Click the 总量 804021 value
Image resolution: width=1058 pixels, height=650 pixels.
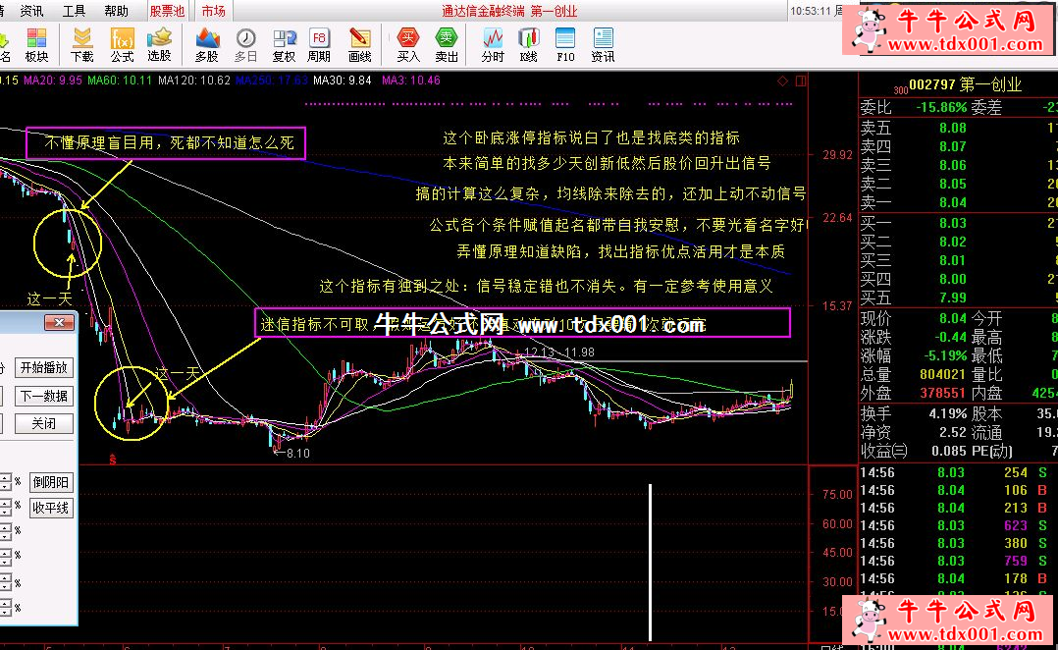(x=943, y=374)
